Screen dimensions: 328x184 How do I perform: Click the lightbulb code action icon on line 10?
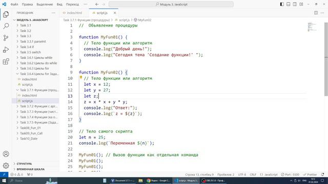(x=81, y=78)
